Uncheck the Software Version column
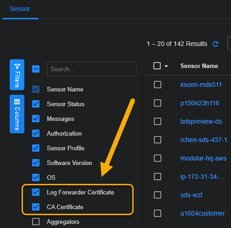The height and width of the screenshot is (228, 231). click(x=36, y=163)
